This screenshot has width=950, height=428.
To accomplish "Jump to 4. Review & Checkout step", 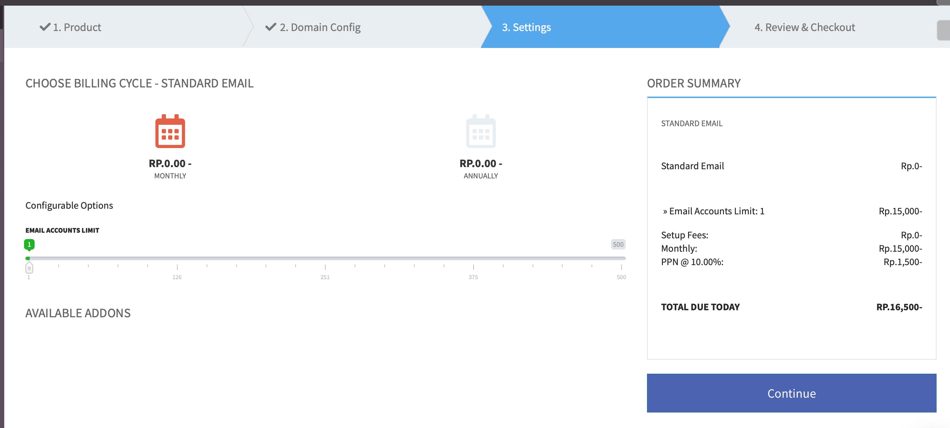I will point(804,27).
